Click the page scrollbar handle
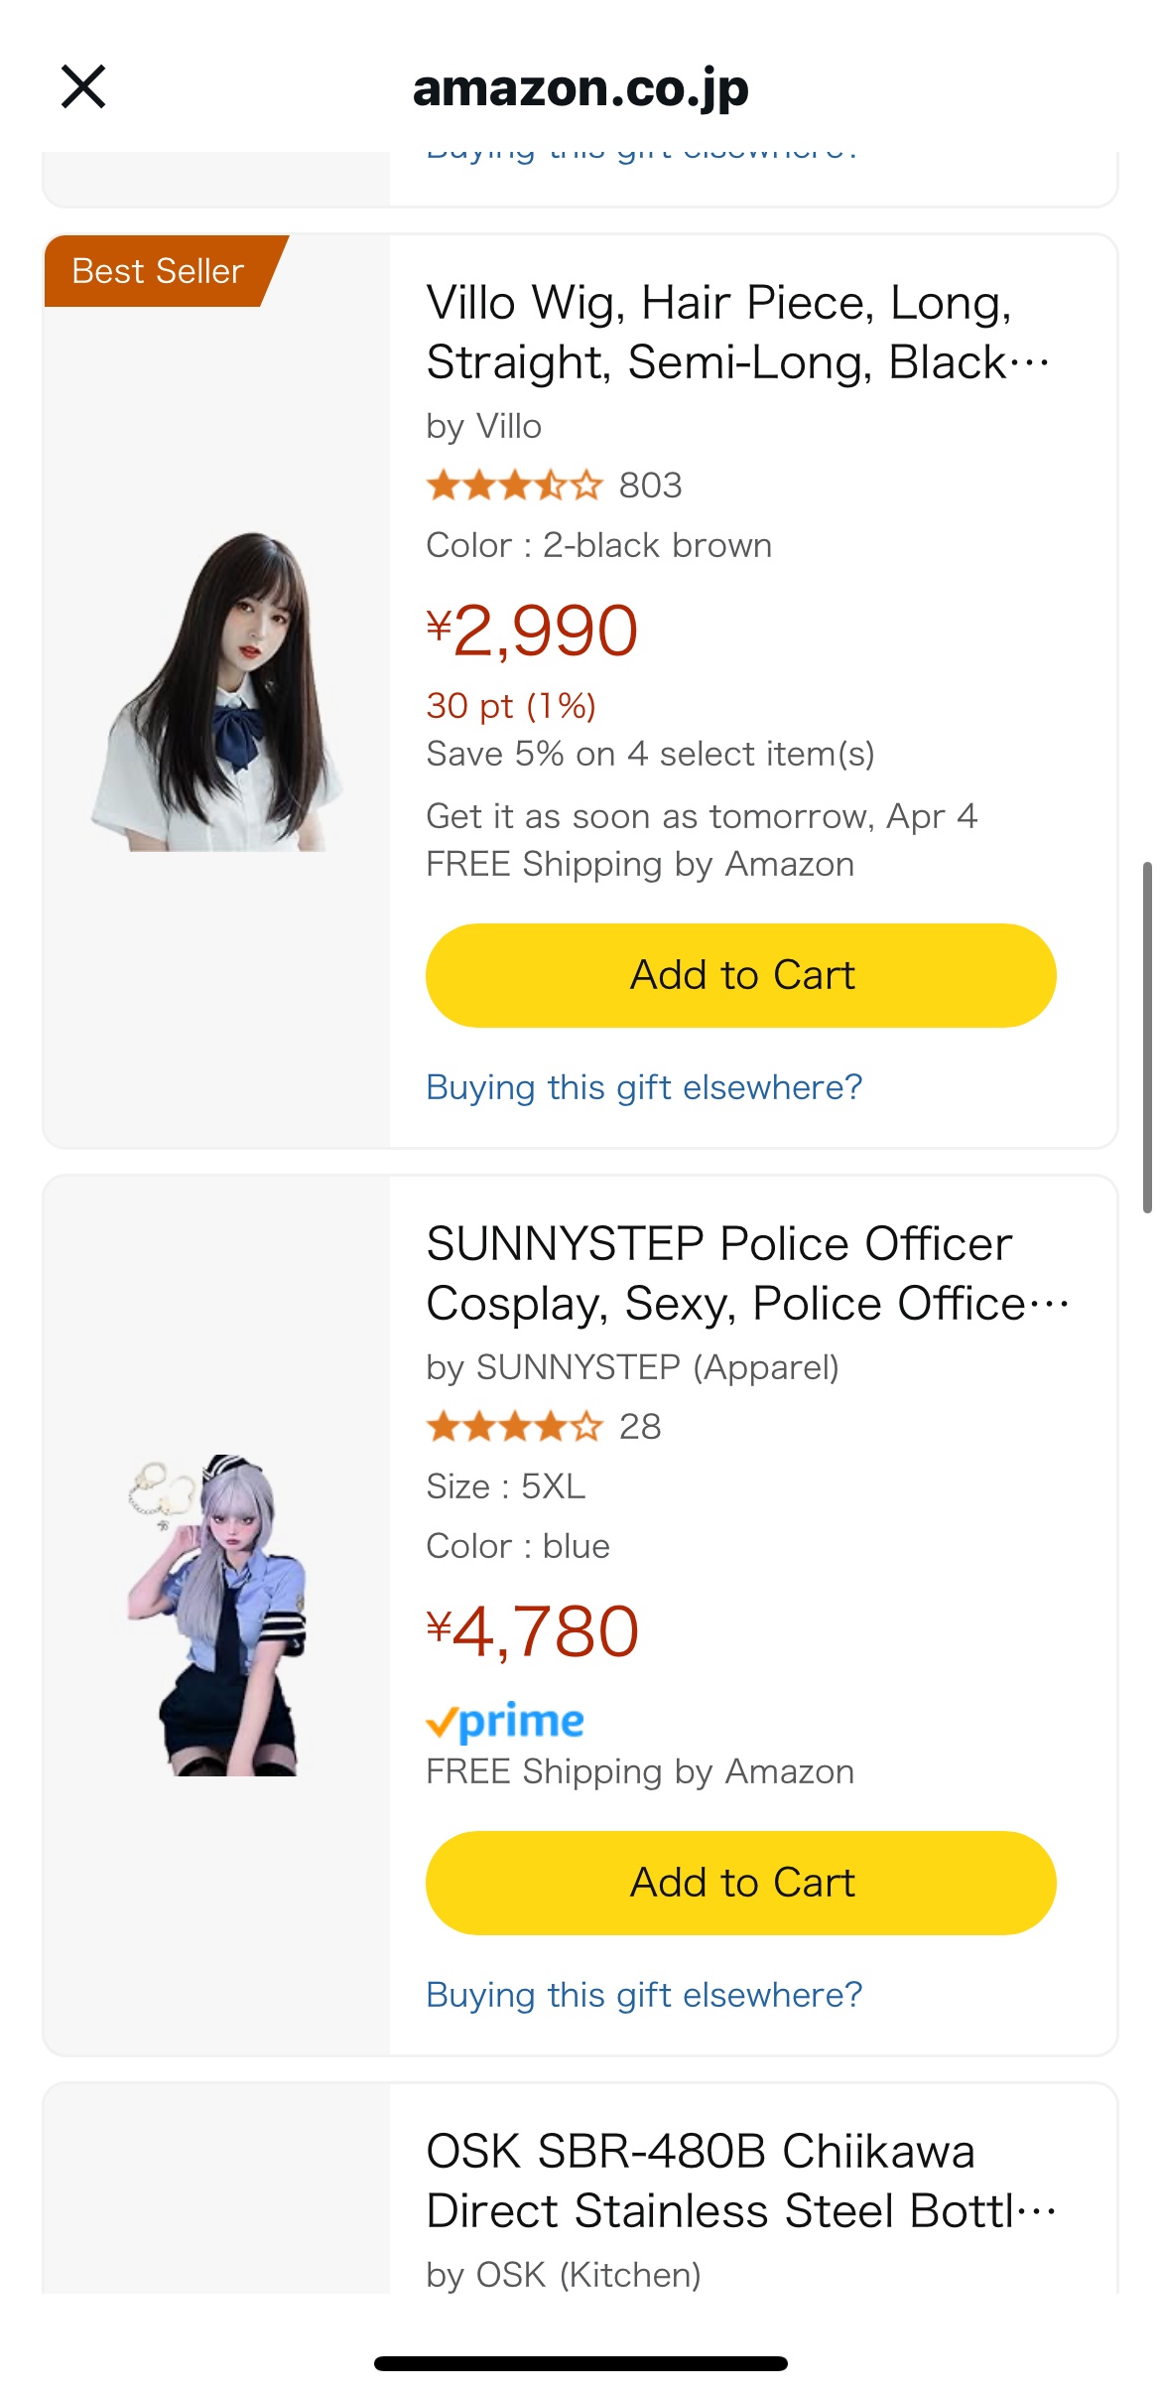The width and height of the screenshot is (1161, 2395). [1147, 1037]
